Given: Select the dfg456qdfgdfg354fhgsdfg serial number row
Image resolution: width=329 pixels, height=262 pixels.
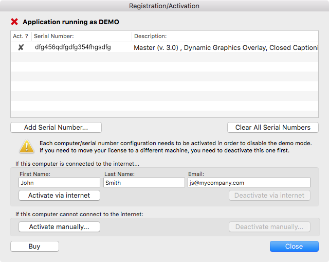Looking at the screenshot, I should pyautogui.click(x=164, y=47).
